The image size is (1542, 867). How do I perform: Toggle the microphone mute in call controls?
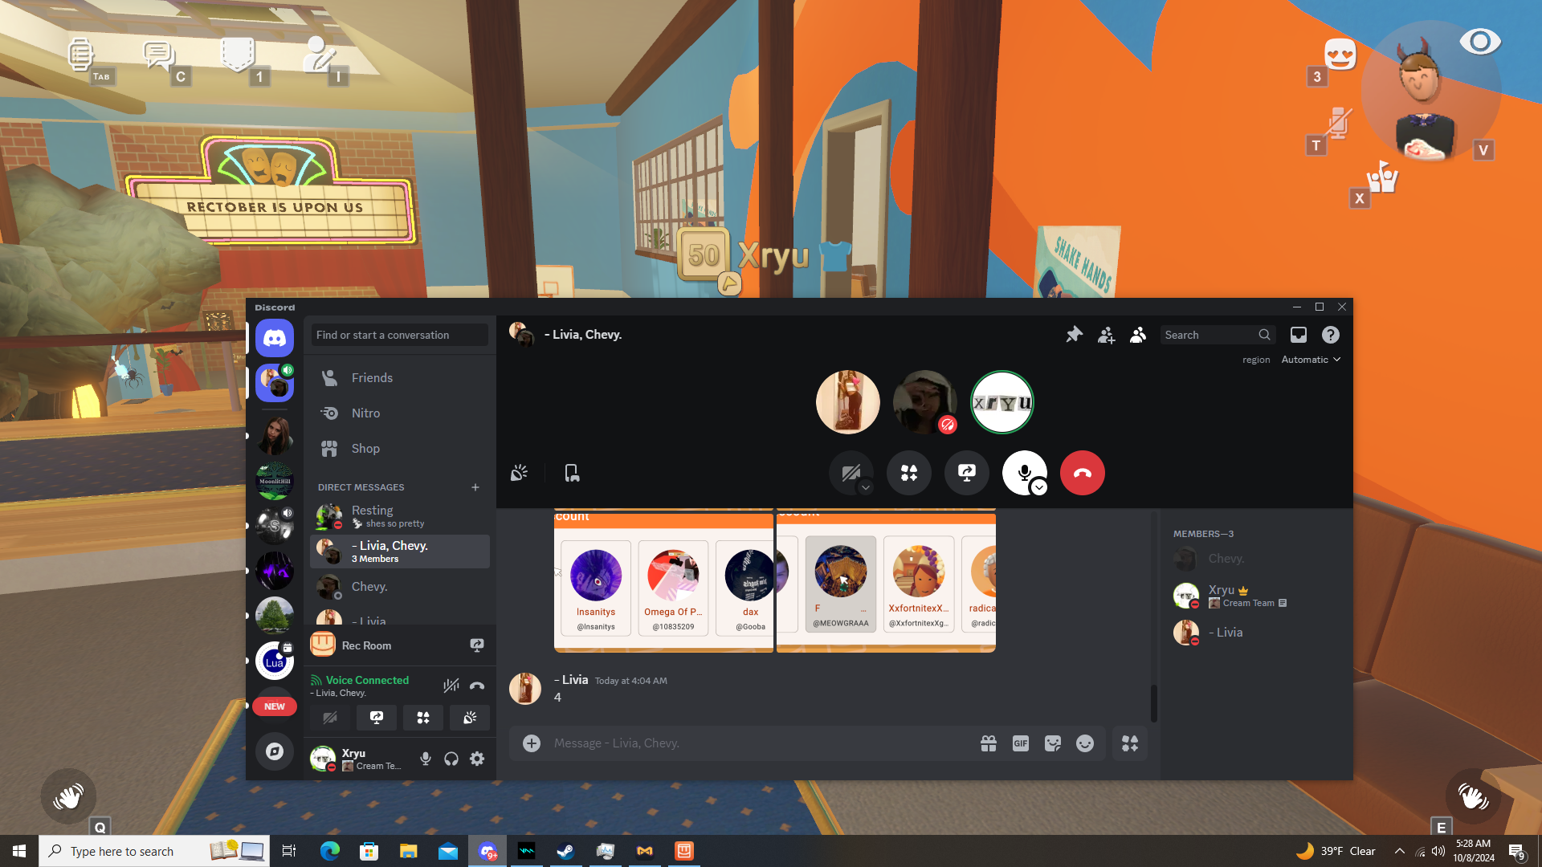[1023, 471]
